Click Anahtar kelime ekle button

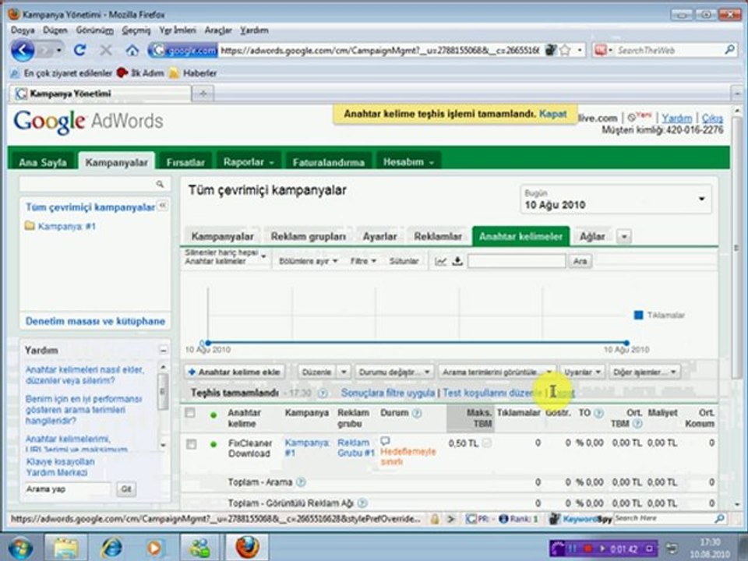(x=235, y=372)
